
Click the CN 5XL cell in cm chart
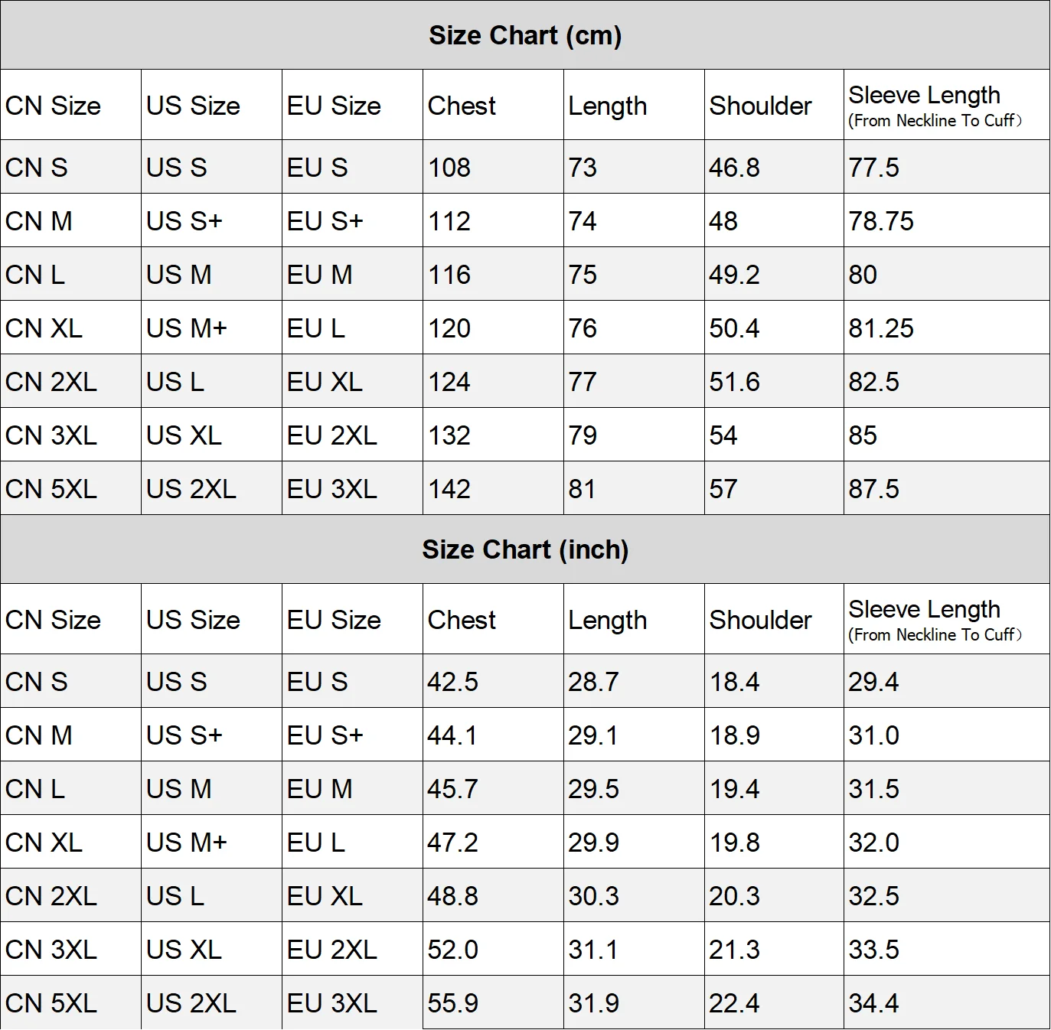tap(51, 489)
